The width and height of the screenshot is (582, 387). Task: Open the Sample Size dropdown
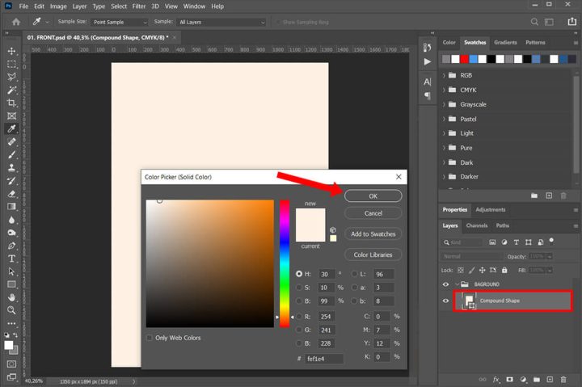pyautogui.click(x=120, y=23)
